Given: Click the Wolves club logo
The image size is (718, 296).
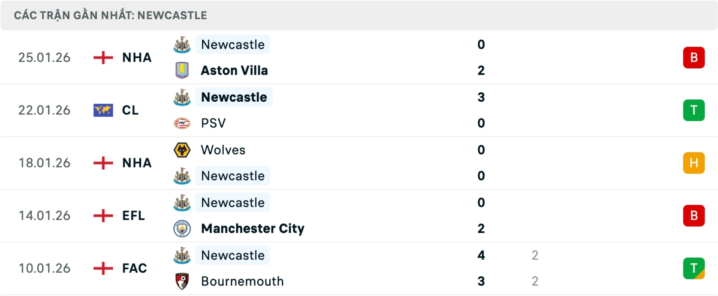Looking at the screenshot, I should pos(182,150).
